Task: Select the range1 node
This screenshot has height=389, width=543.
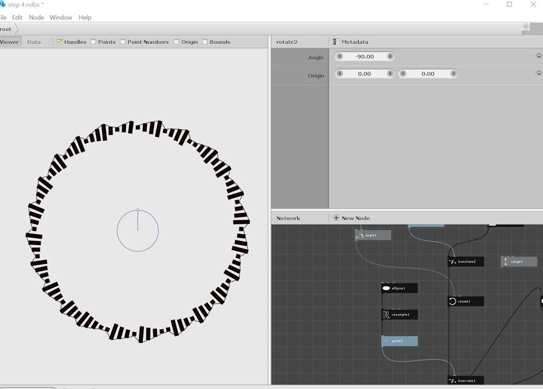Action: (519, 262)
